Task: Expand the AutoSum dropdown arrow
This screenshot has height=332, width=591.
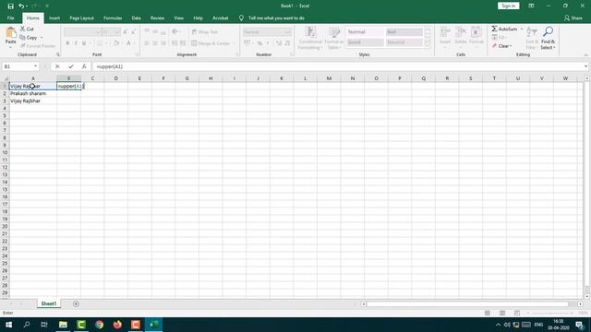Action: (x=522, y=29)
